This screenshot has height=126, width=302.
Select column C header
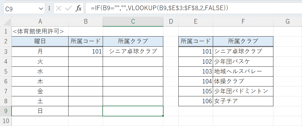[133, 22]
